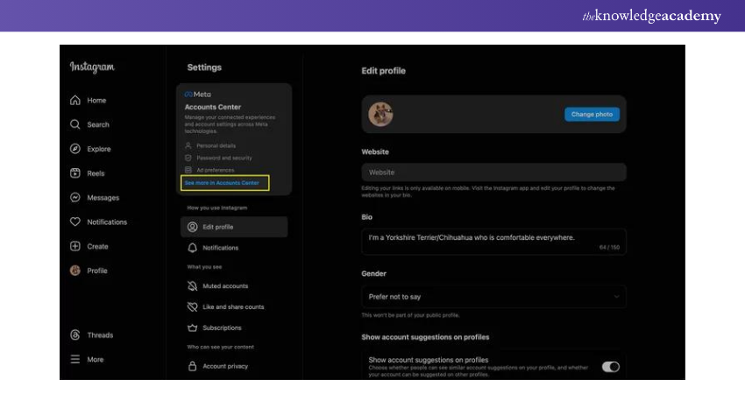
Task: Open Messages icon in sidebar
Action: point(75,198)
